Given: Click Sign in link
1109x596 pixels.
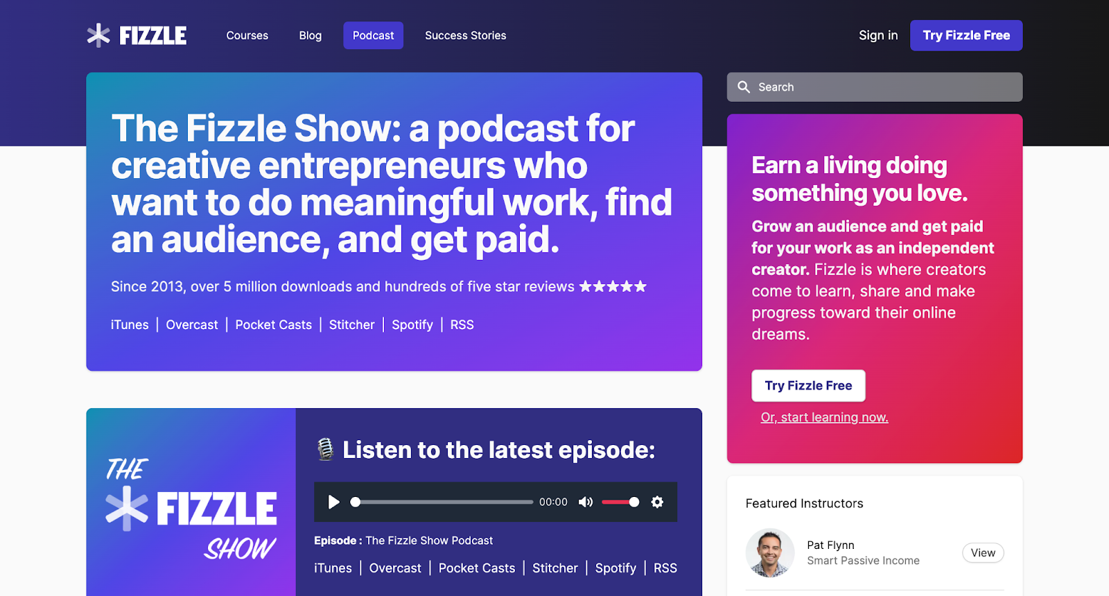Looking at the screenshot, I should click(878, 35).
